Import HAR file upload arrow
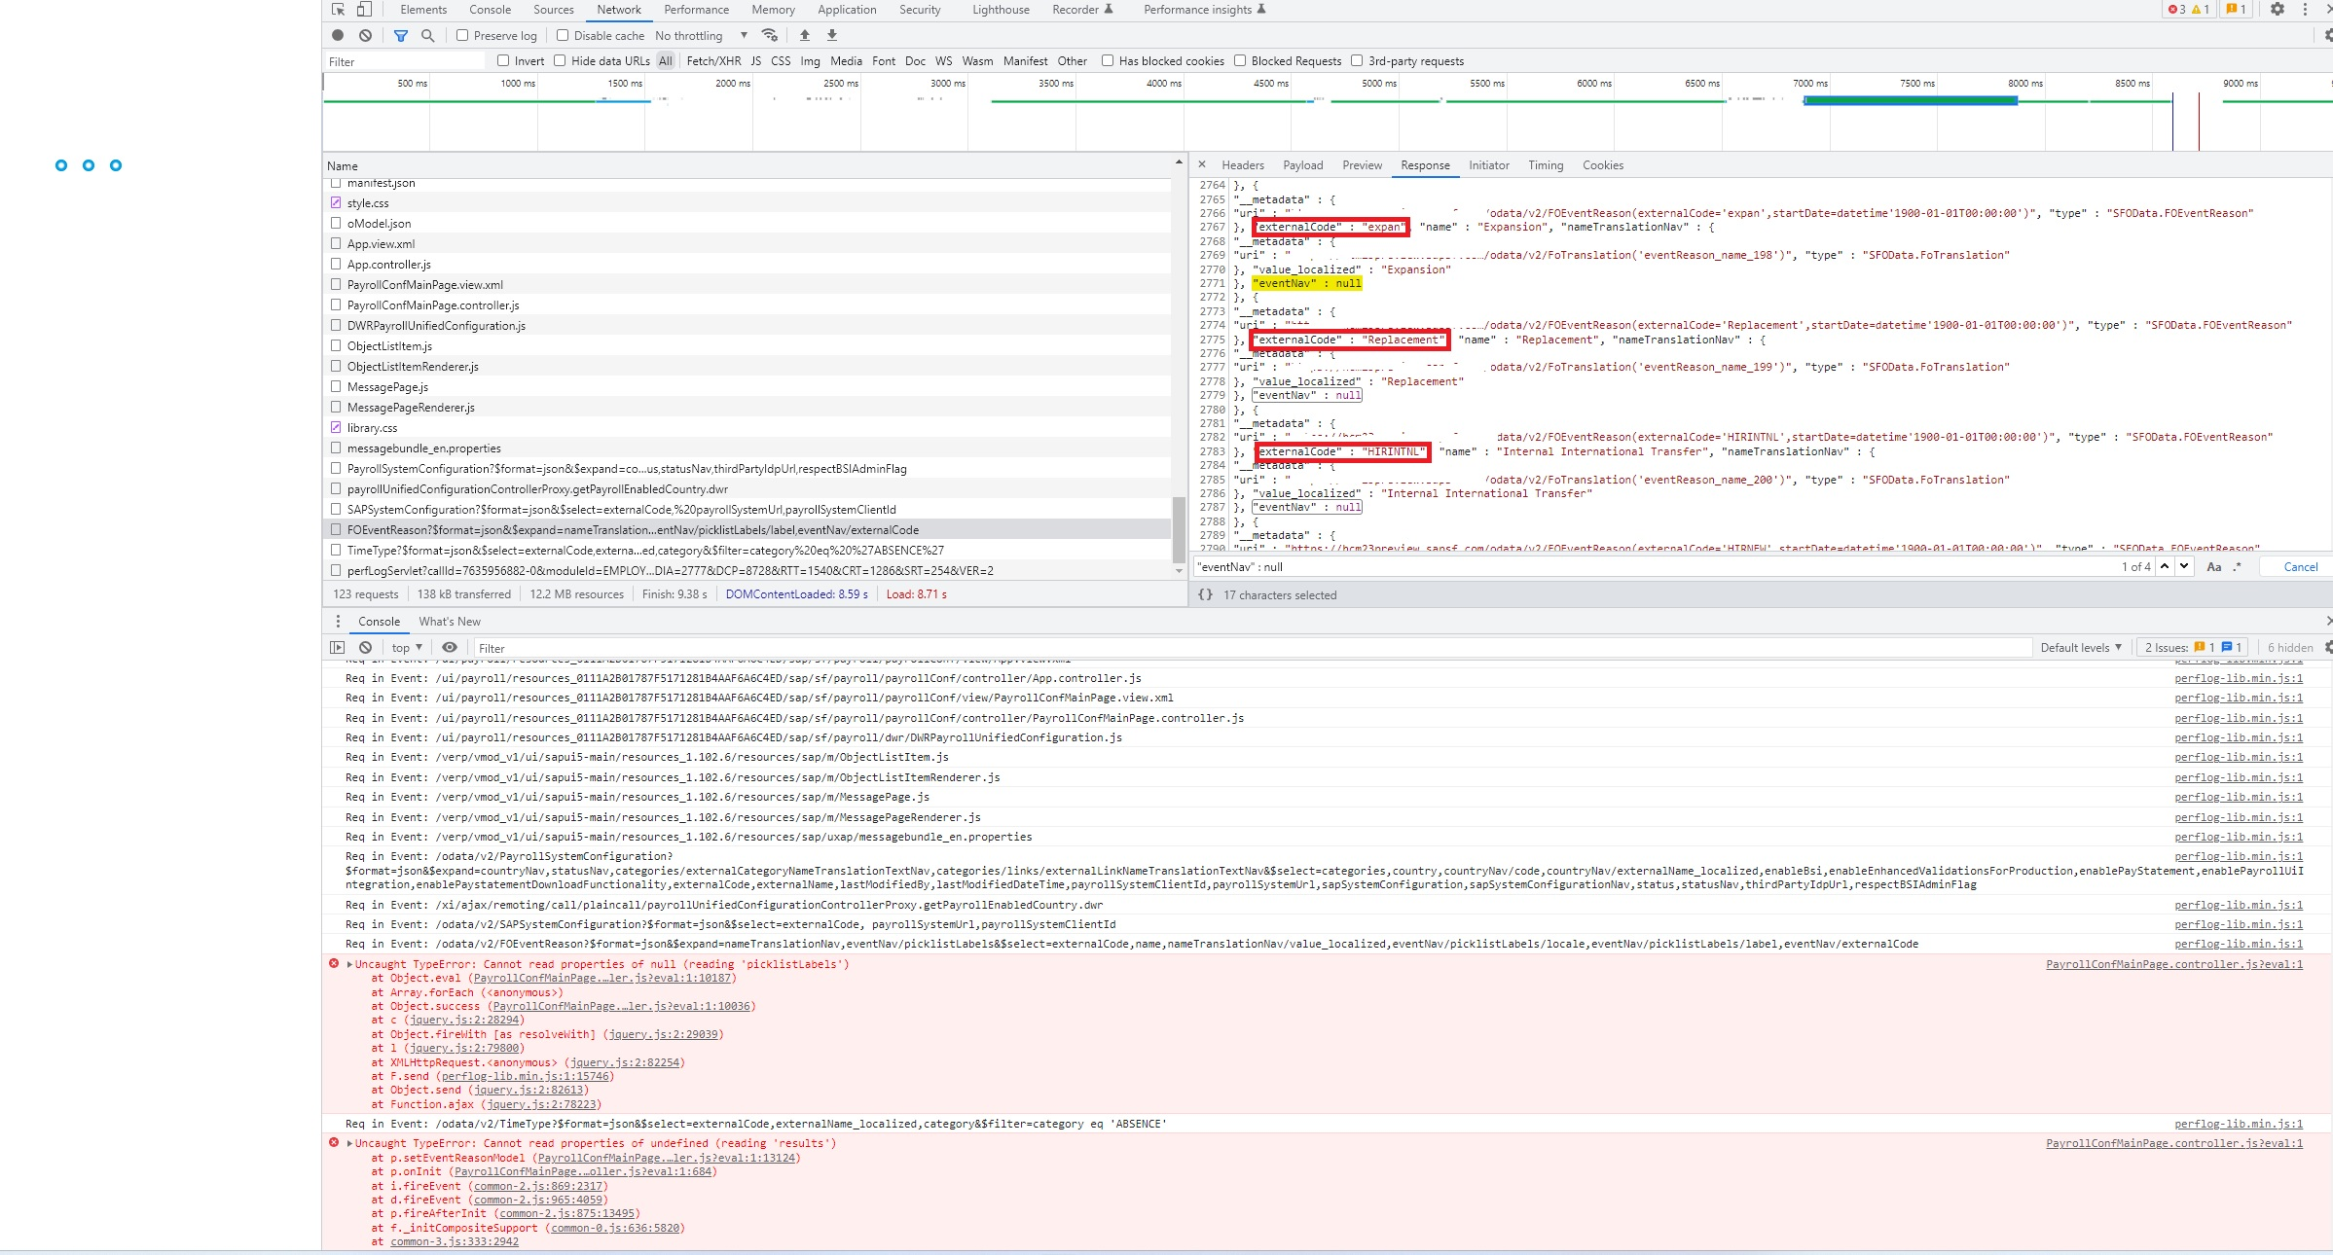Viewport: 2333px width, 1255px height. (x=805, y=35)
